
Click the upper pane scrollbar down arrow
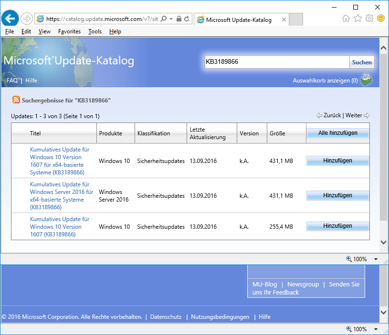click(x=383, y=242)
